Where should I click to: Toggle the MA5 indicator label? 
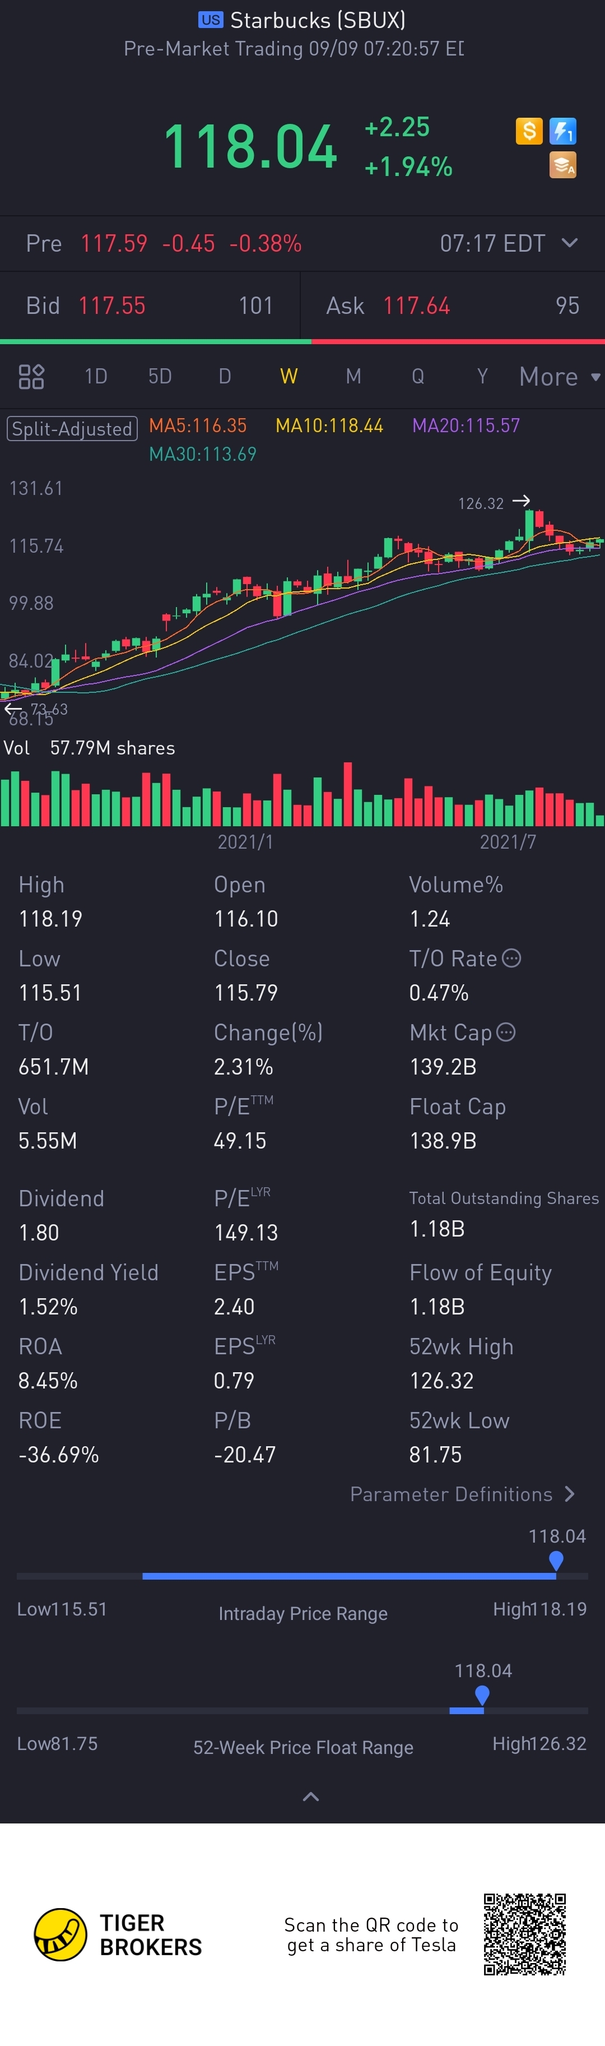198,425
